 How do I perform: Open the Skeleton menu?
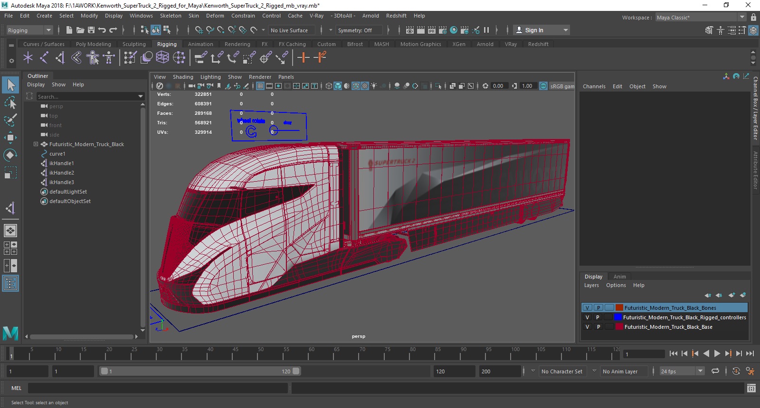point(171,16)
